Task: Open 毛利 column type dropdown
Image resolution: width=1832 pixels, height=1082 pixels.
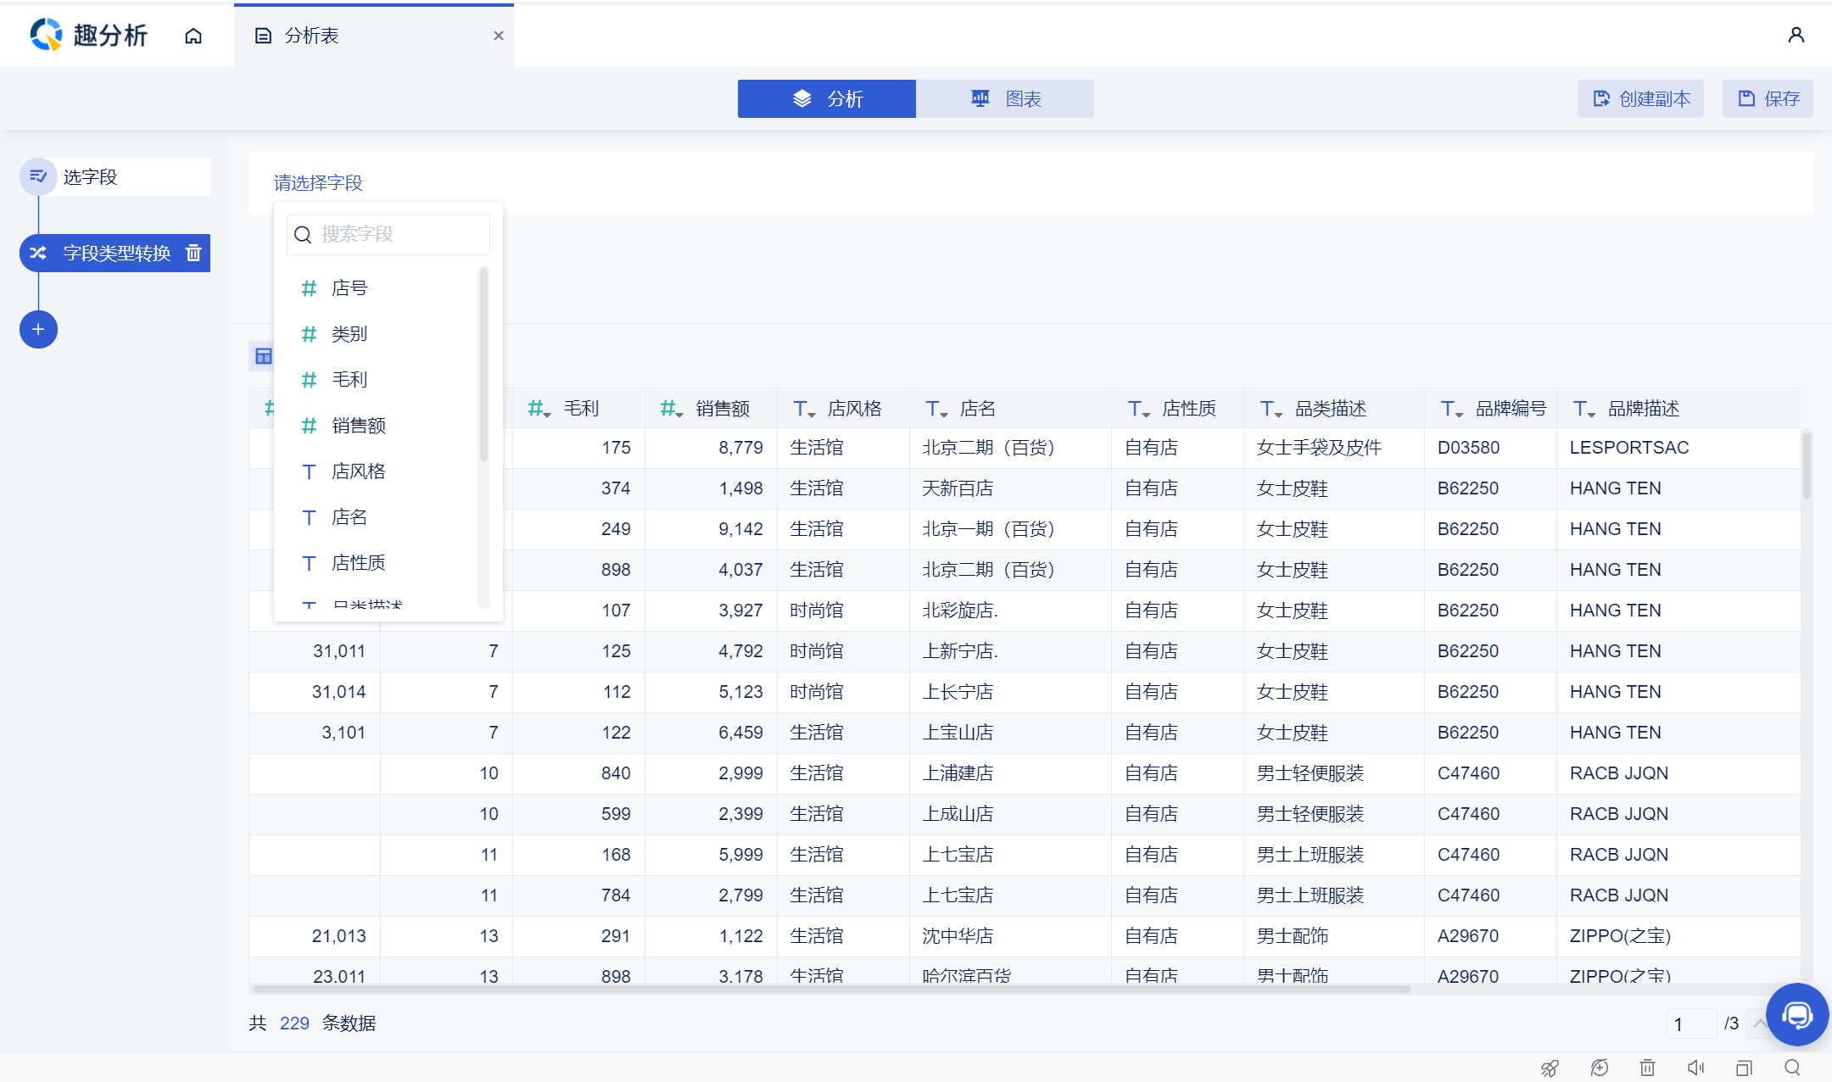Action: click(539, 410)
